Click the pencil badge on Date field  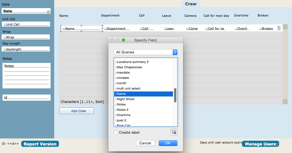48,12
